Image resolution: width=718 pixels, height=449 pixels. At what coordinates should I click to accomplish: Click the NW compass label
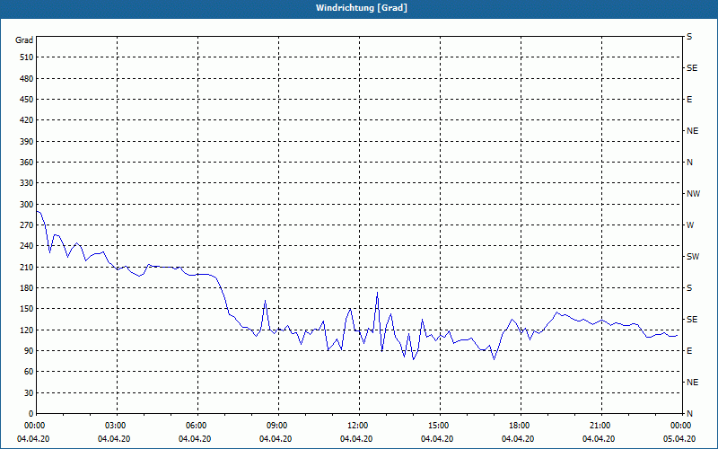pyautogui.click(x=693, y=194)
